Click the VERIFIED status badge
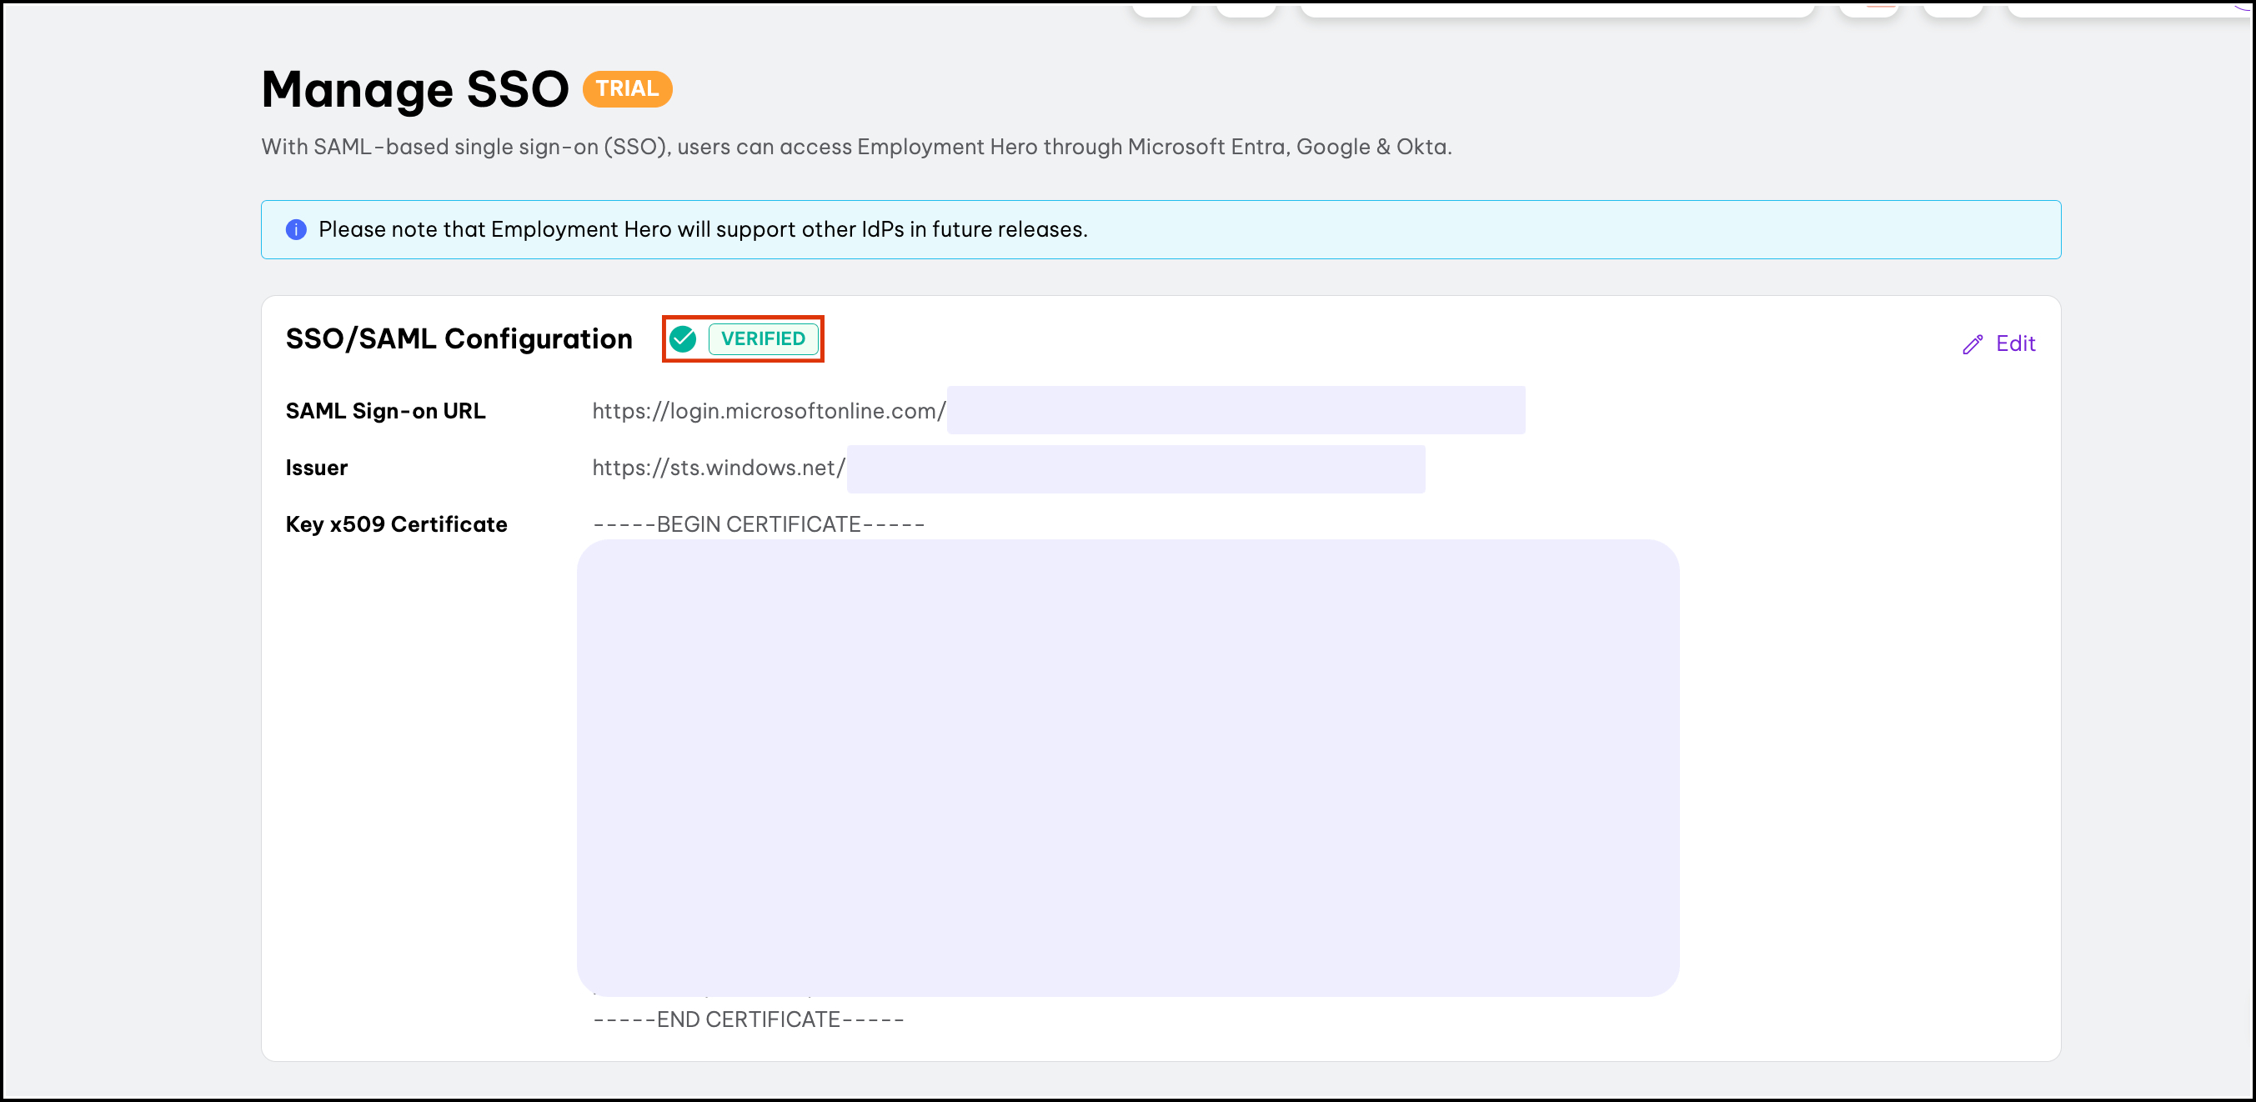This screenshot has width=2256, height=1102. point(762,339)
